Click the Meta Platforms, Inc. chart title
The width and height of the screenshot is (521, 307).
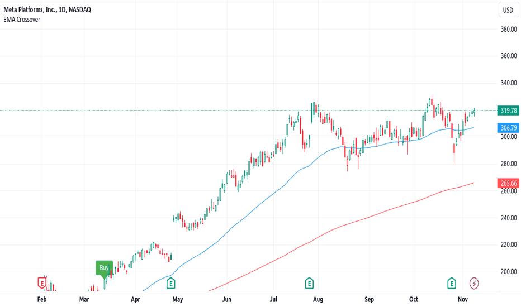[47, 9]
